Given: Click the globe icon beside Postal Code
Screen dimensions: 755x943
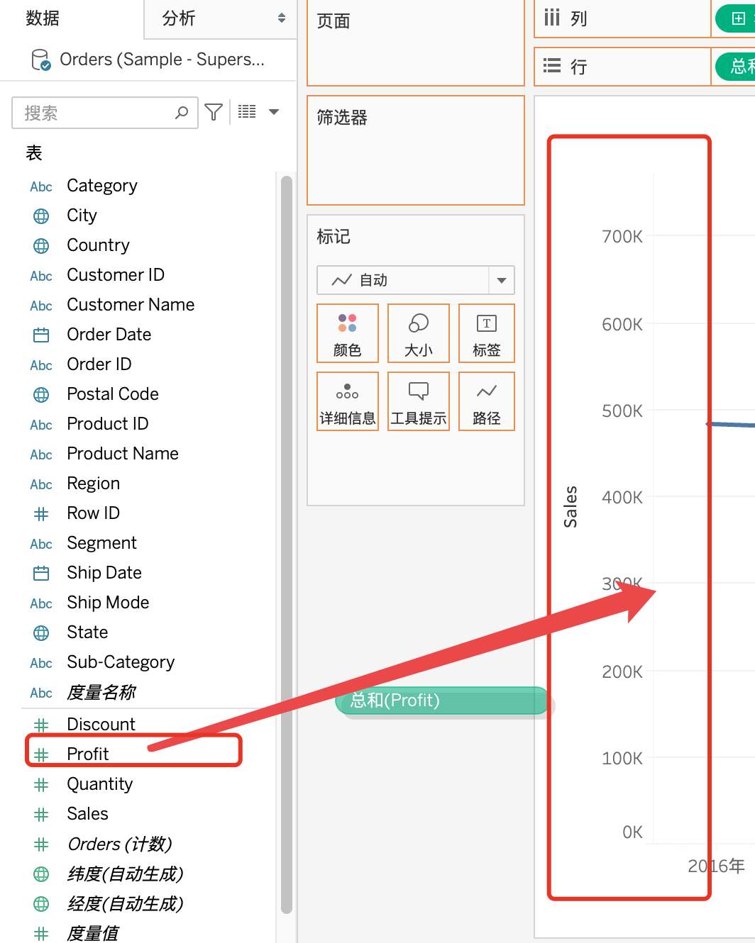Looking at the screenshot, I should tap(42, 394).
